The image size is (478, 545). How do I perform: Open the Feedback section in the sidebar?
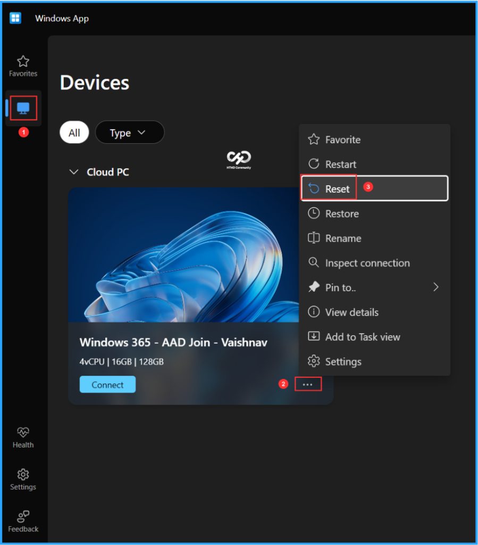tap(23, 520)
